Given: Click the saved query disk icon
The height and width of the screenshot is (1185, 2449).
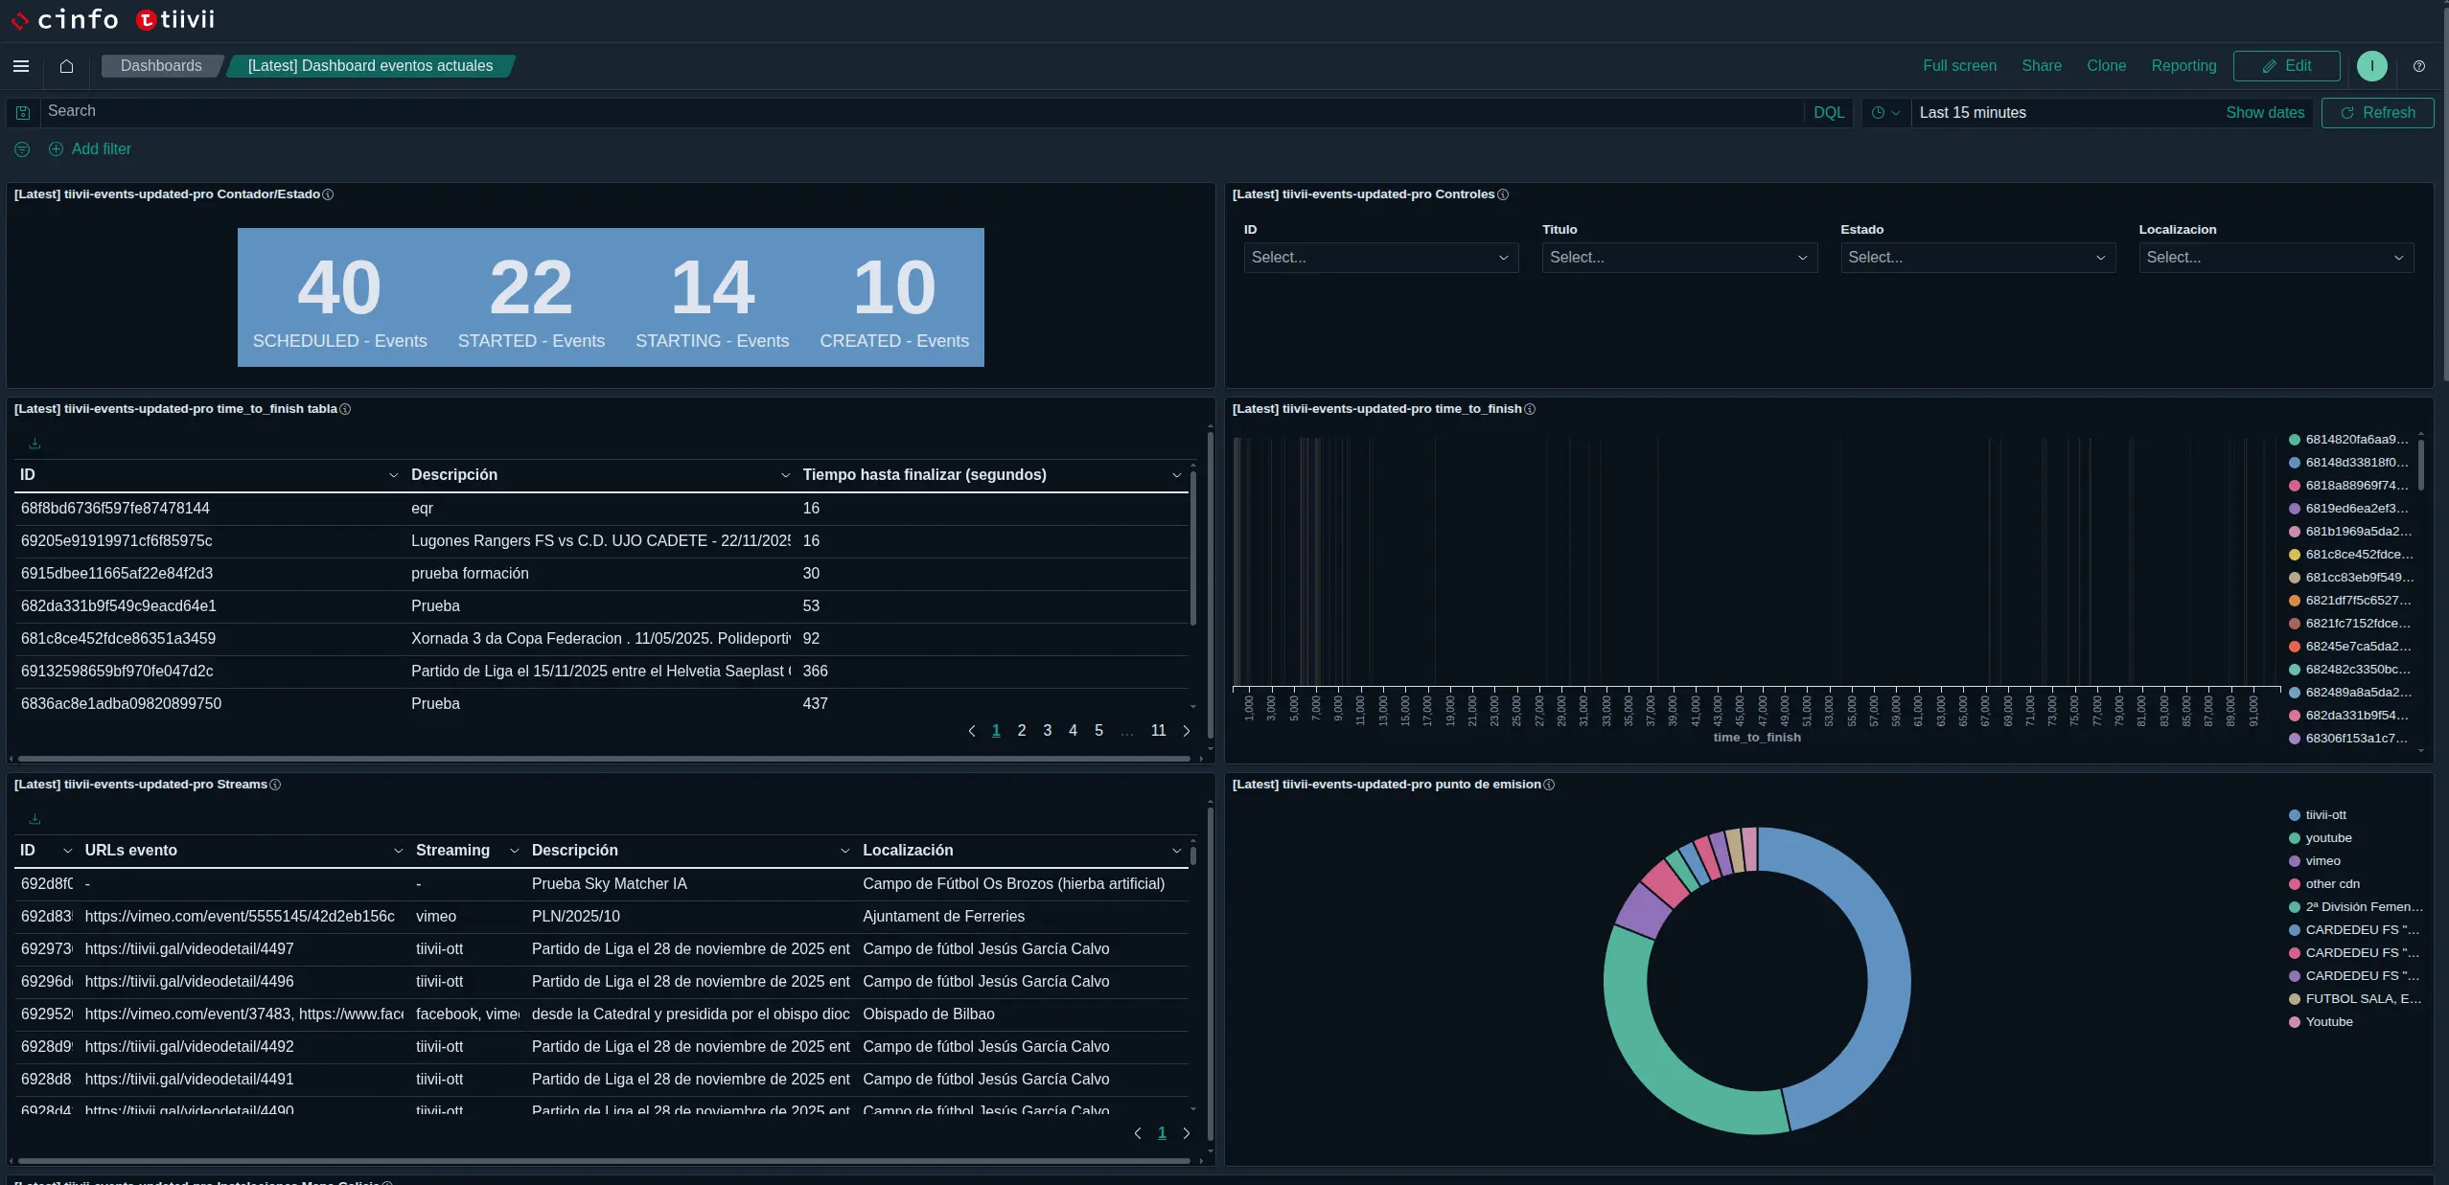Looking at the screenshot, I should click(x=23, y=113).
